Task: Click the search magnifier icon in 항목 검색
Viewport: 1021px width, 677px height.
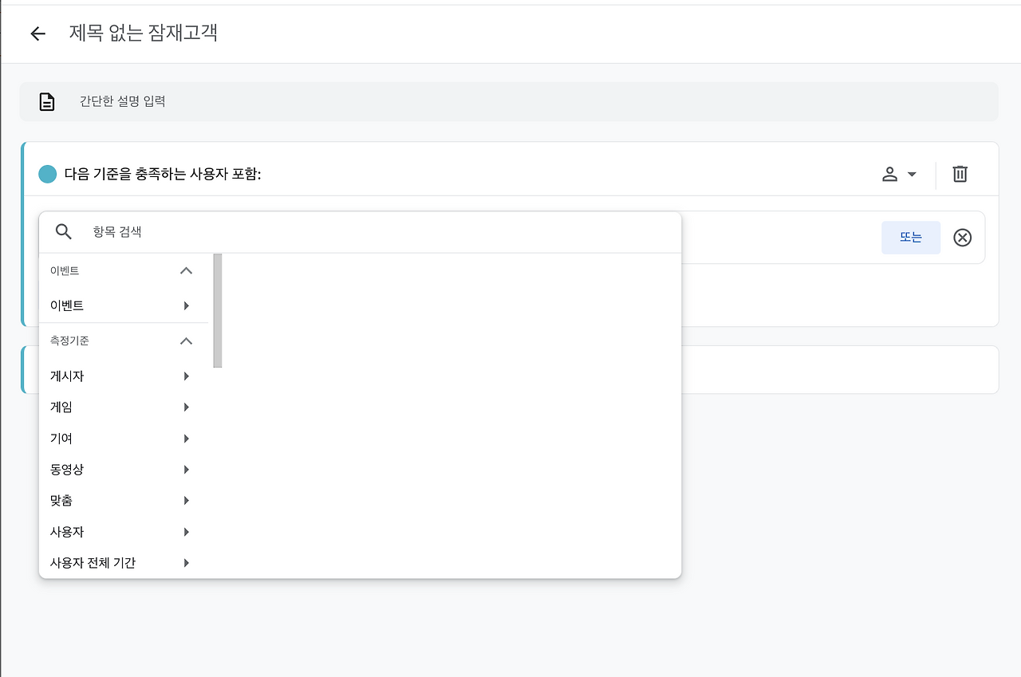Action: click(x=63, y=231)
